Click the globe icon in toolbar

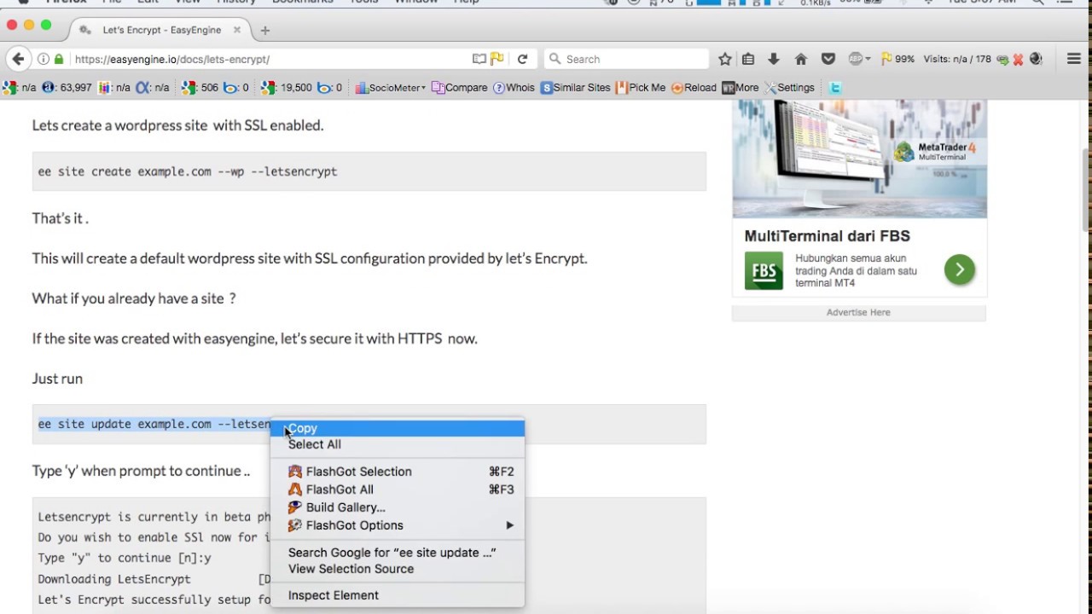point(1036,59)
